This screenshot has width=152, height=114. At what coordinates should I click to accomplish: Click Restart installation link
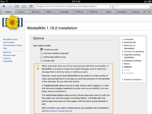pos(133,80)
